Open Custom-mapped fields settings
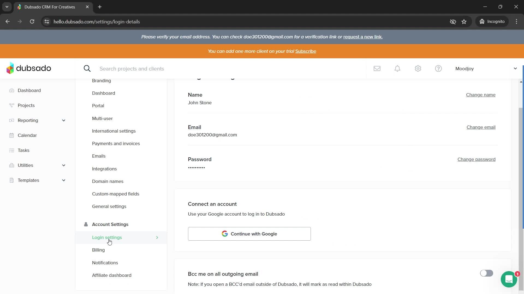Viewport: 524px width, 294px height. (x=116, y=194)
